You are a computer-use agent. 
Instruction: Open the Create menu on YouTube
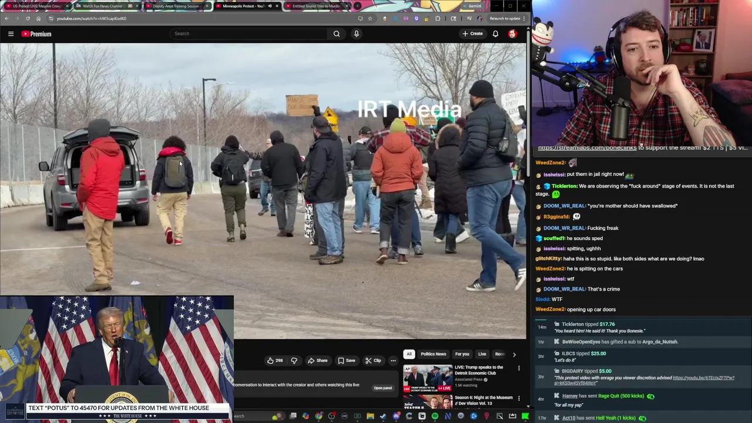(x=472, y=33)
